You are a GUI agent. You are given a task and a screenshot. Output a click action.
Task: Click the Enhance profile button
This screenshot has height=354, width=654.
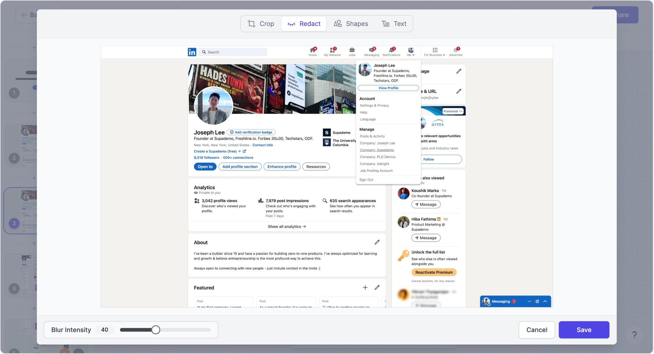(282, 167)
